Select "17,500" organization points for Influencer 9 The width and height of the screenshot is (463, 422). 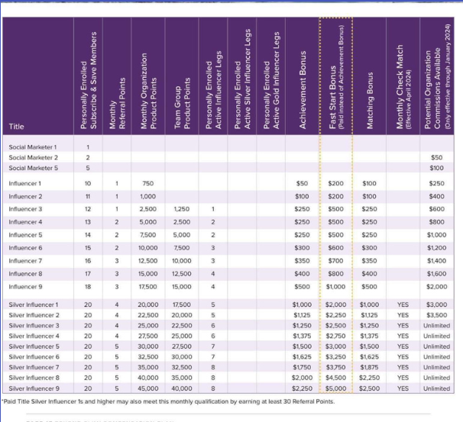click(148, 287)
